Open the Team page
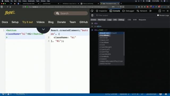The image size is (170, 96). click(x=73, y=22)
